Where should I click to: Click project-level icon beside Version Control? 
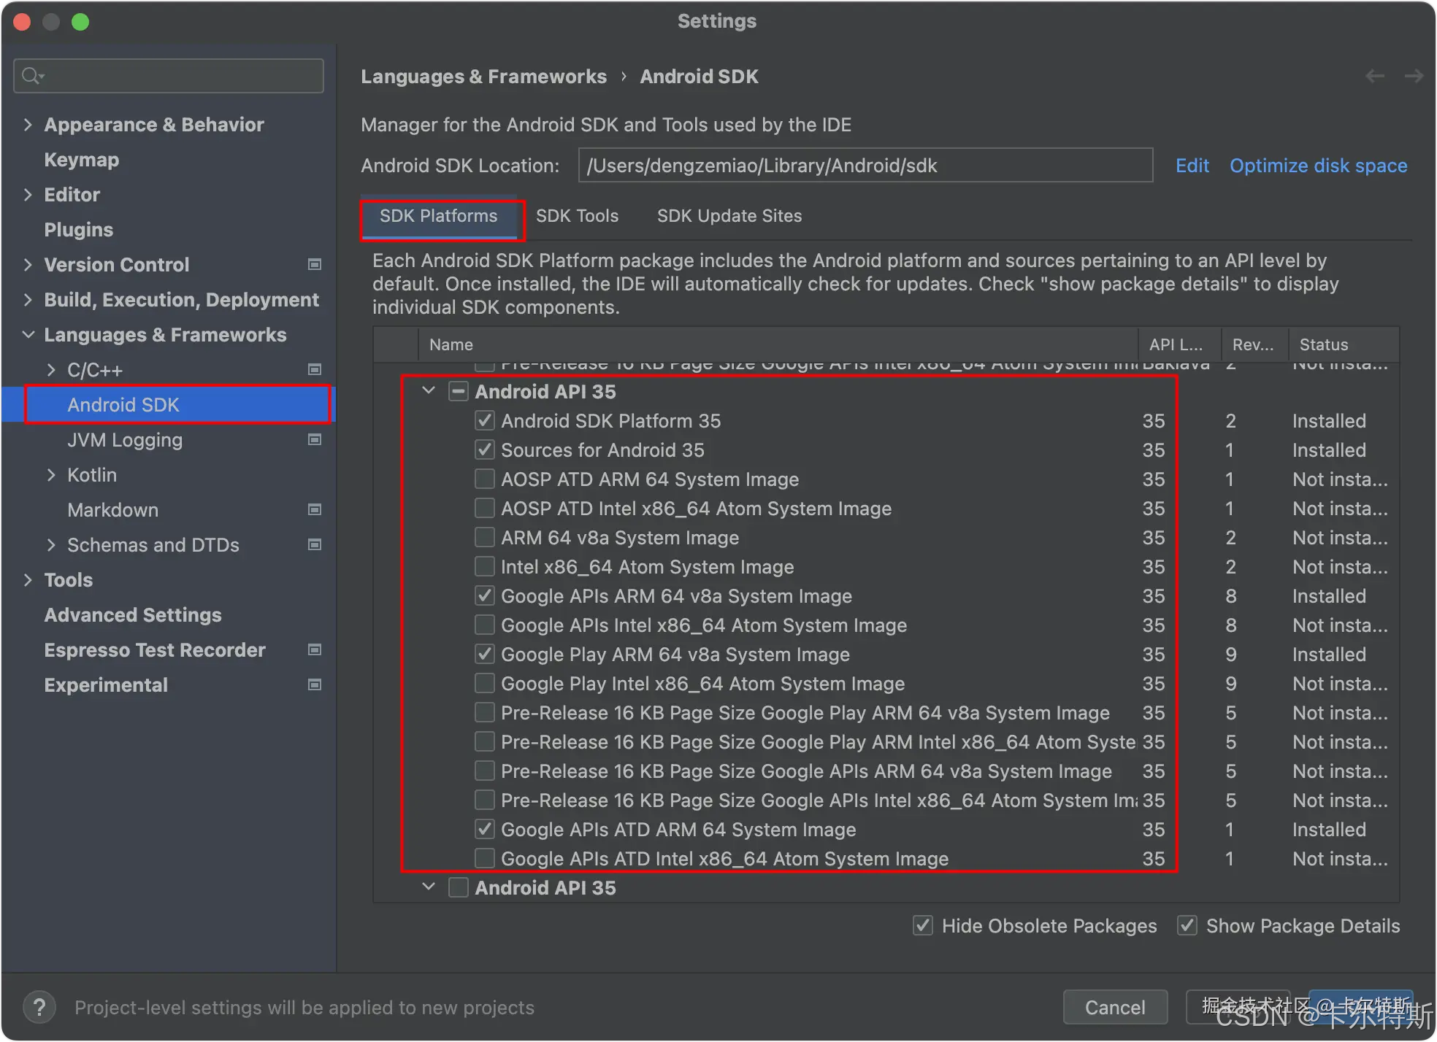[315, 264]
